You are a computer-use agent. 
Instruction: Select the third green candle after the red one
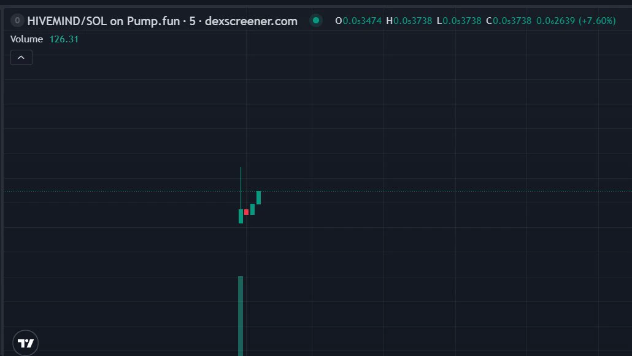(252, 209)
